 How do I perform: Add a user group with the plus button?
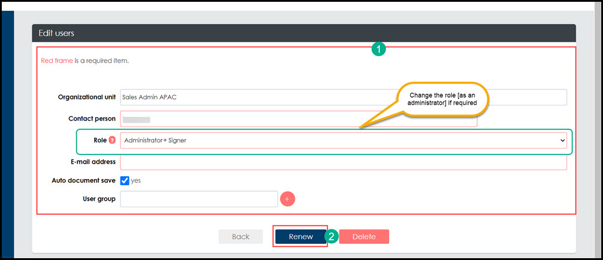pos(288,199)
